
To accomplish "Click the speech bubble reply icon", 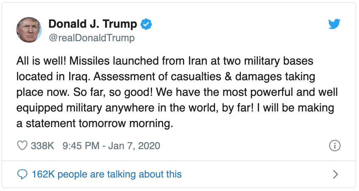I will 22,175.
